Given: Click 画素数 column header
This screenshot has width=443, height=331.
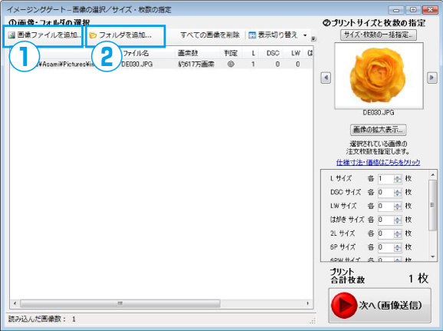Looking at the screenshot, I should coord(188,53).
